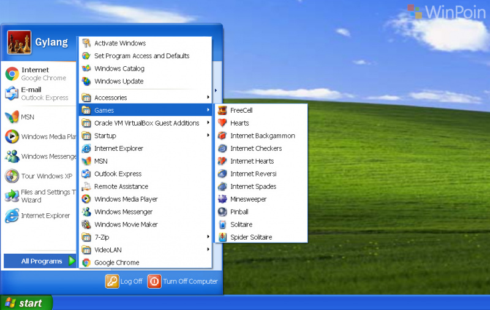Screen dimensions: 490x310
Task: Open Windows Media Player in left pane
Action: [x=40, y=137]
